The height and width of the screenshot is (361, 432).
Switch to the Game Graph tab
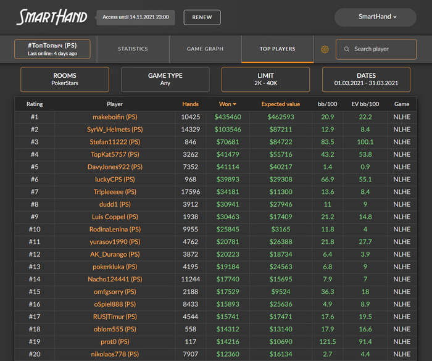[x=206, y=49]
